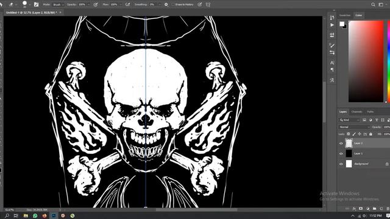The image size is (390, 219).
Task: Create new adjustment layer icon
Action: pos(367,209)
